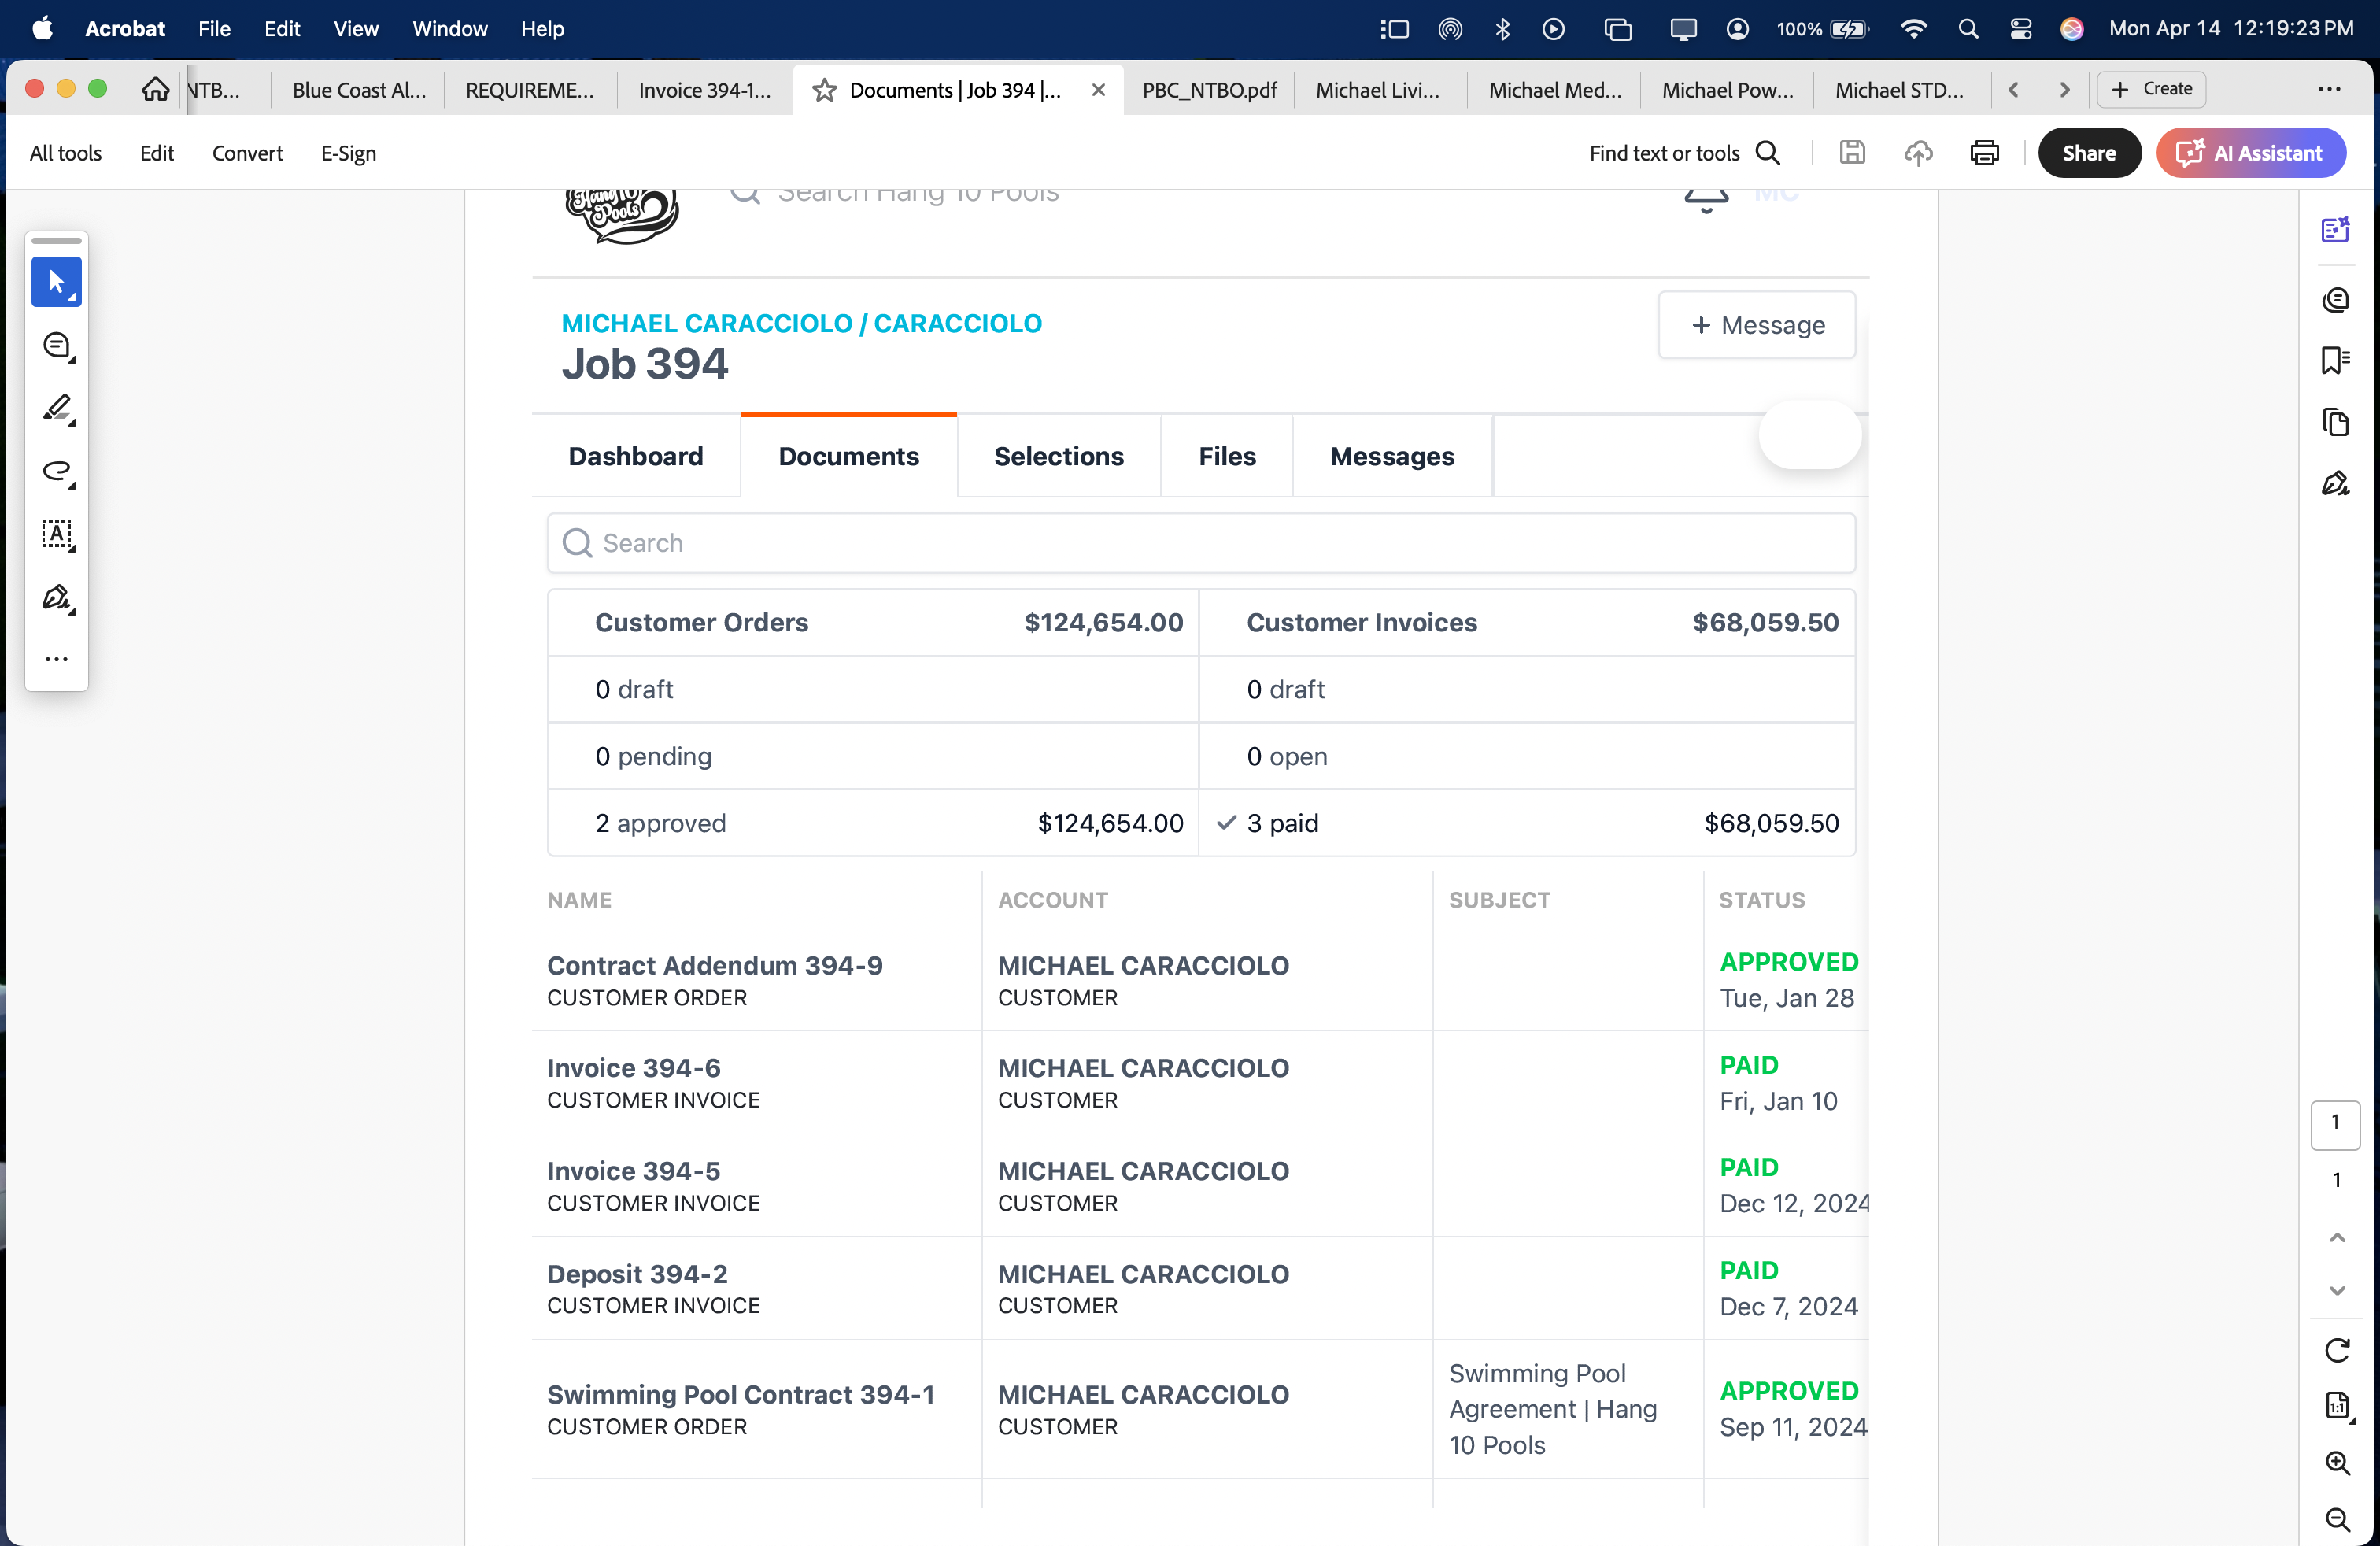This screenshot has height=1546, width=2380.
Task: Open the AI summary panel icon
Action: 2336,230
